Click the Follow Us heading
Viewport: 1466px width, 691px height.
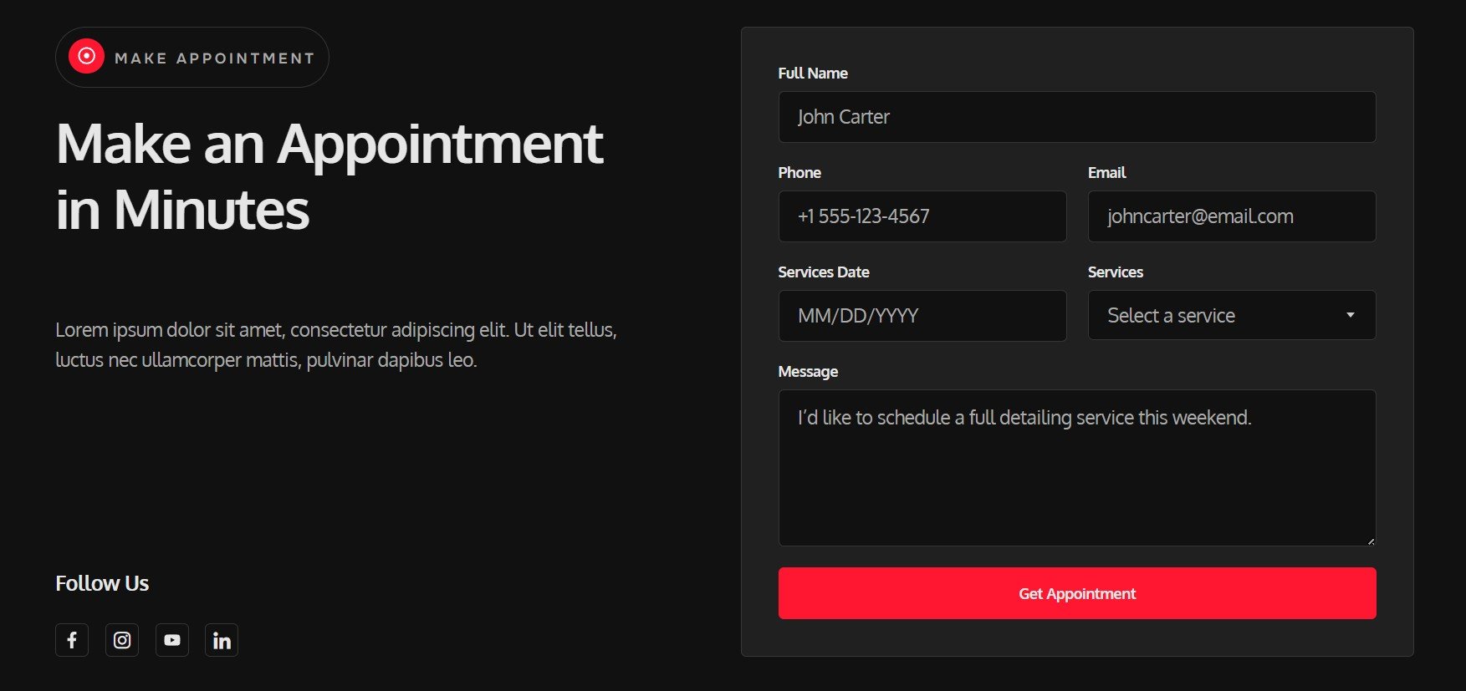tap(102, 583)
